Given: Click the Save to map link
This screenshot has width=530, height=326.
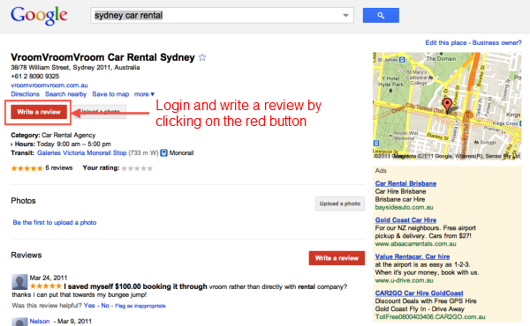Looking at the screenshot, I should coord(110,94).
